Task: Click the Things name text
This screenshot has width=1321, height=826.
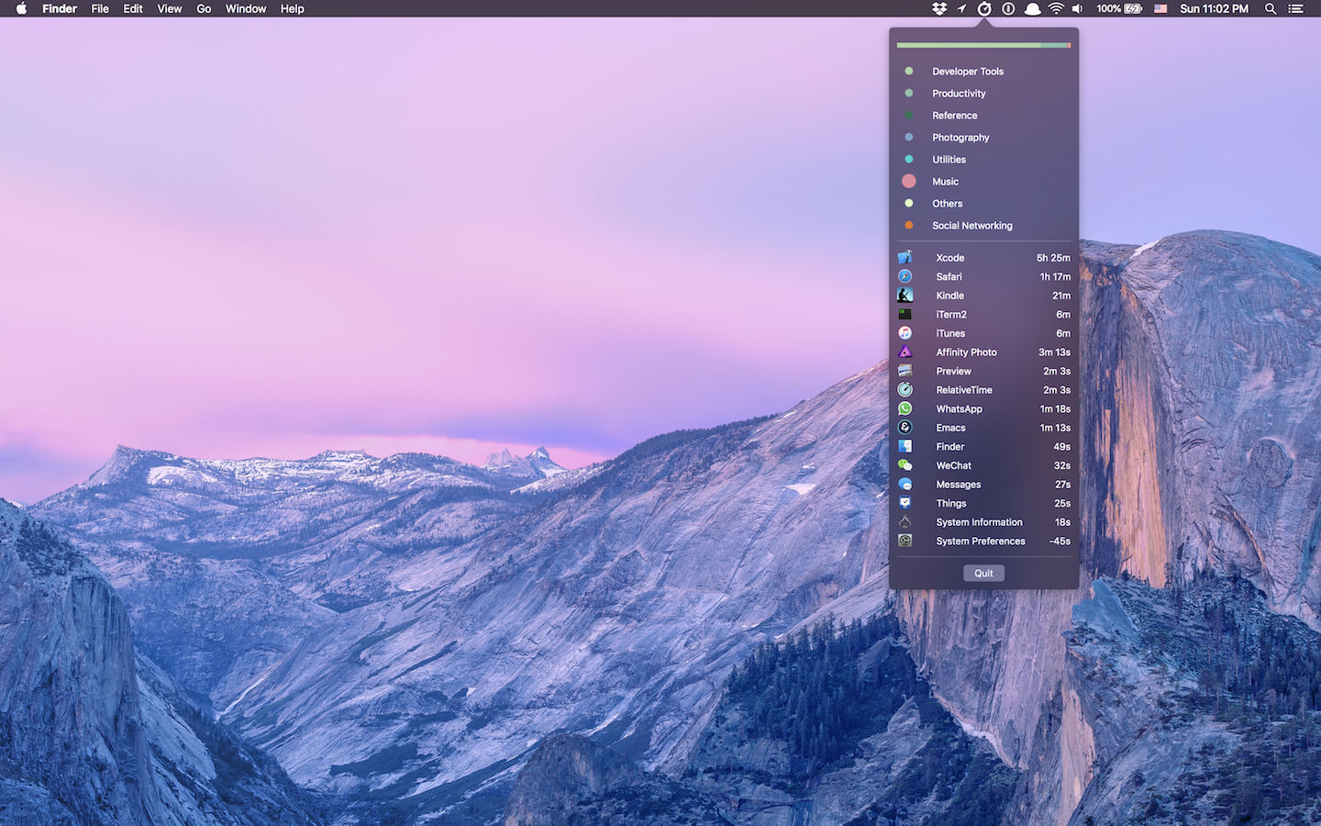Action: pyautogui.click(x=950, y=504)
